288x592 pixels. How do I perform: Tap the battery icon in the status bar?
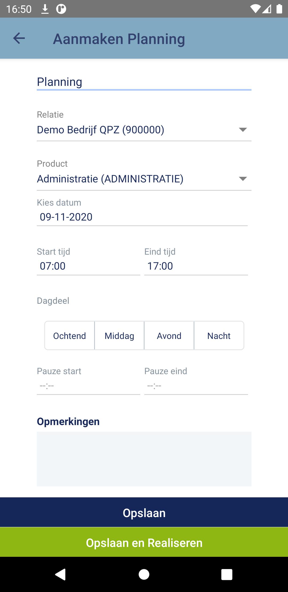tap(279, 9)
